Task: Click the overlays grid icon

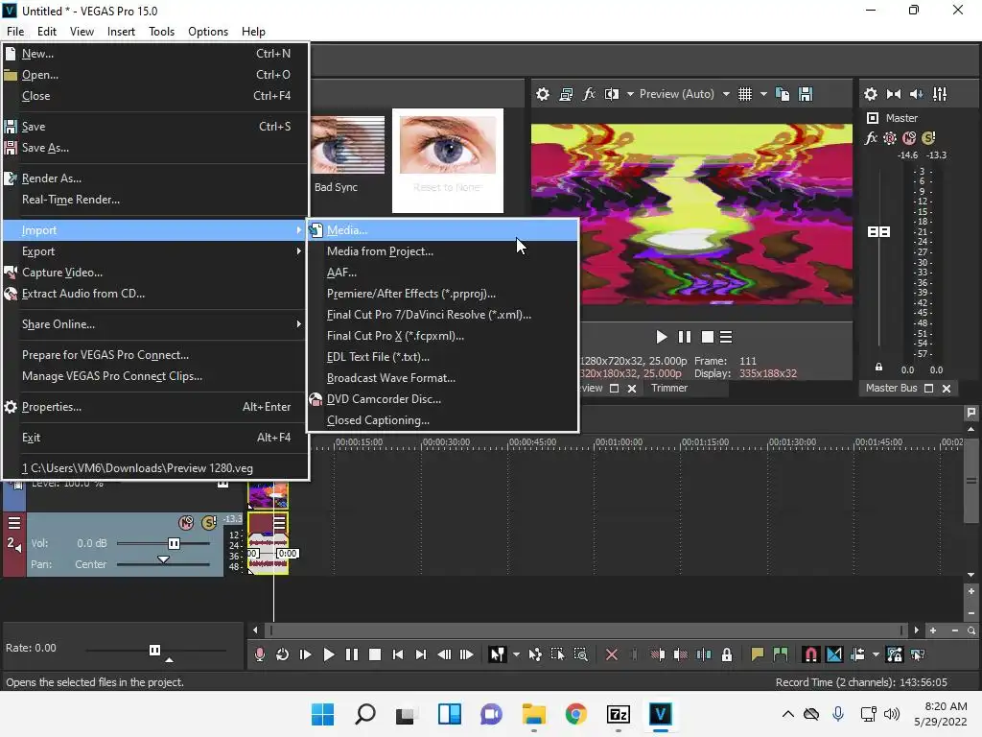Action: coord(744,94)
